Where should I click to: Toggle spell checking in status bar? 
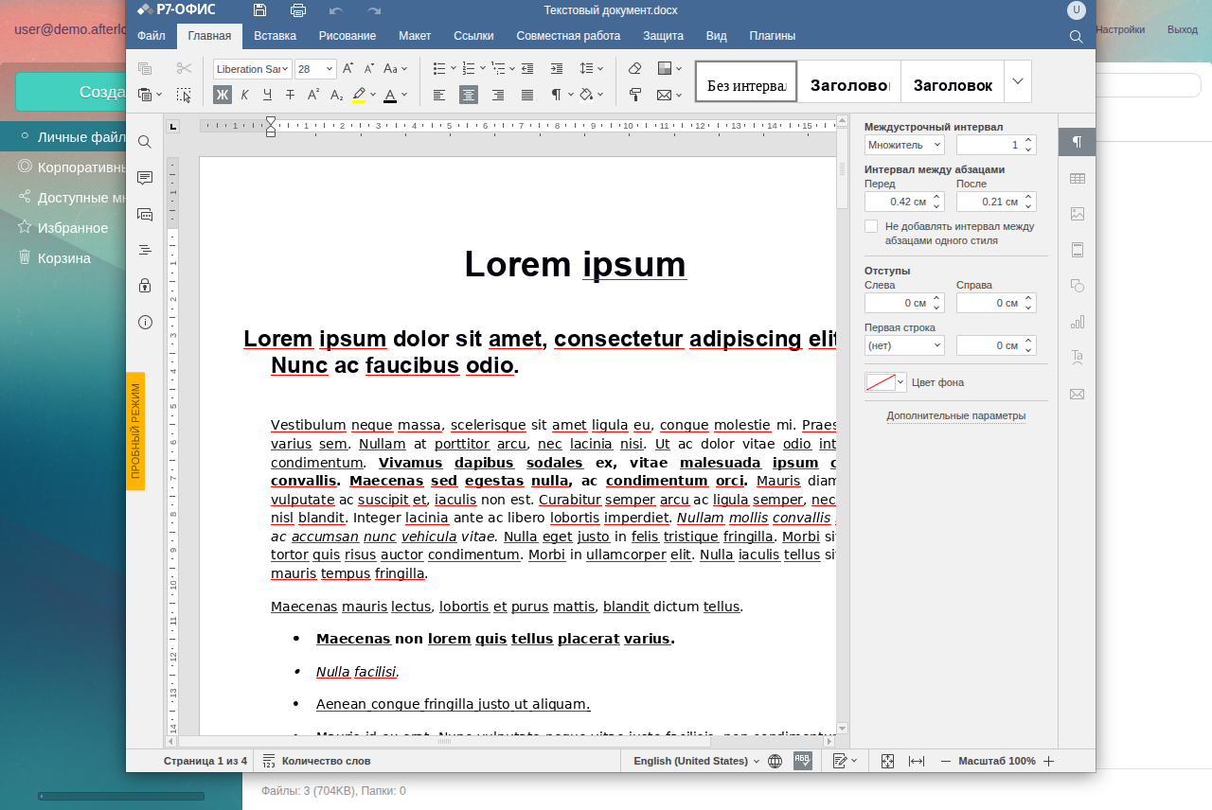tap(802, 761)
